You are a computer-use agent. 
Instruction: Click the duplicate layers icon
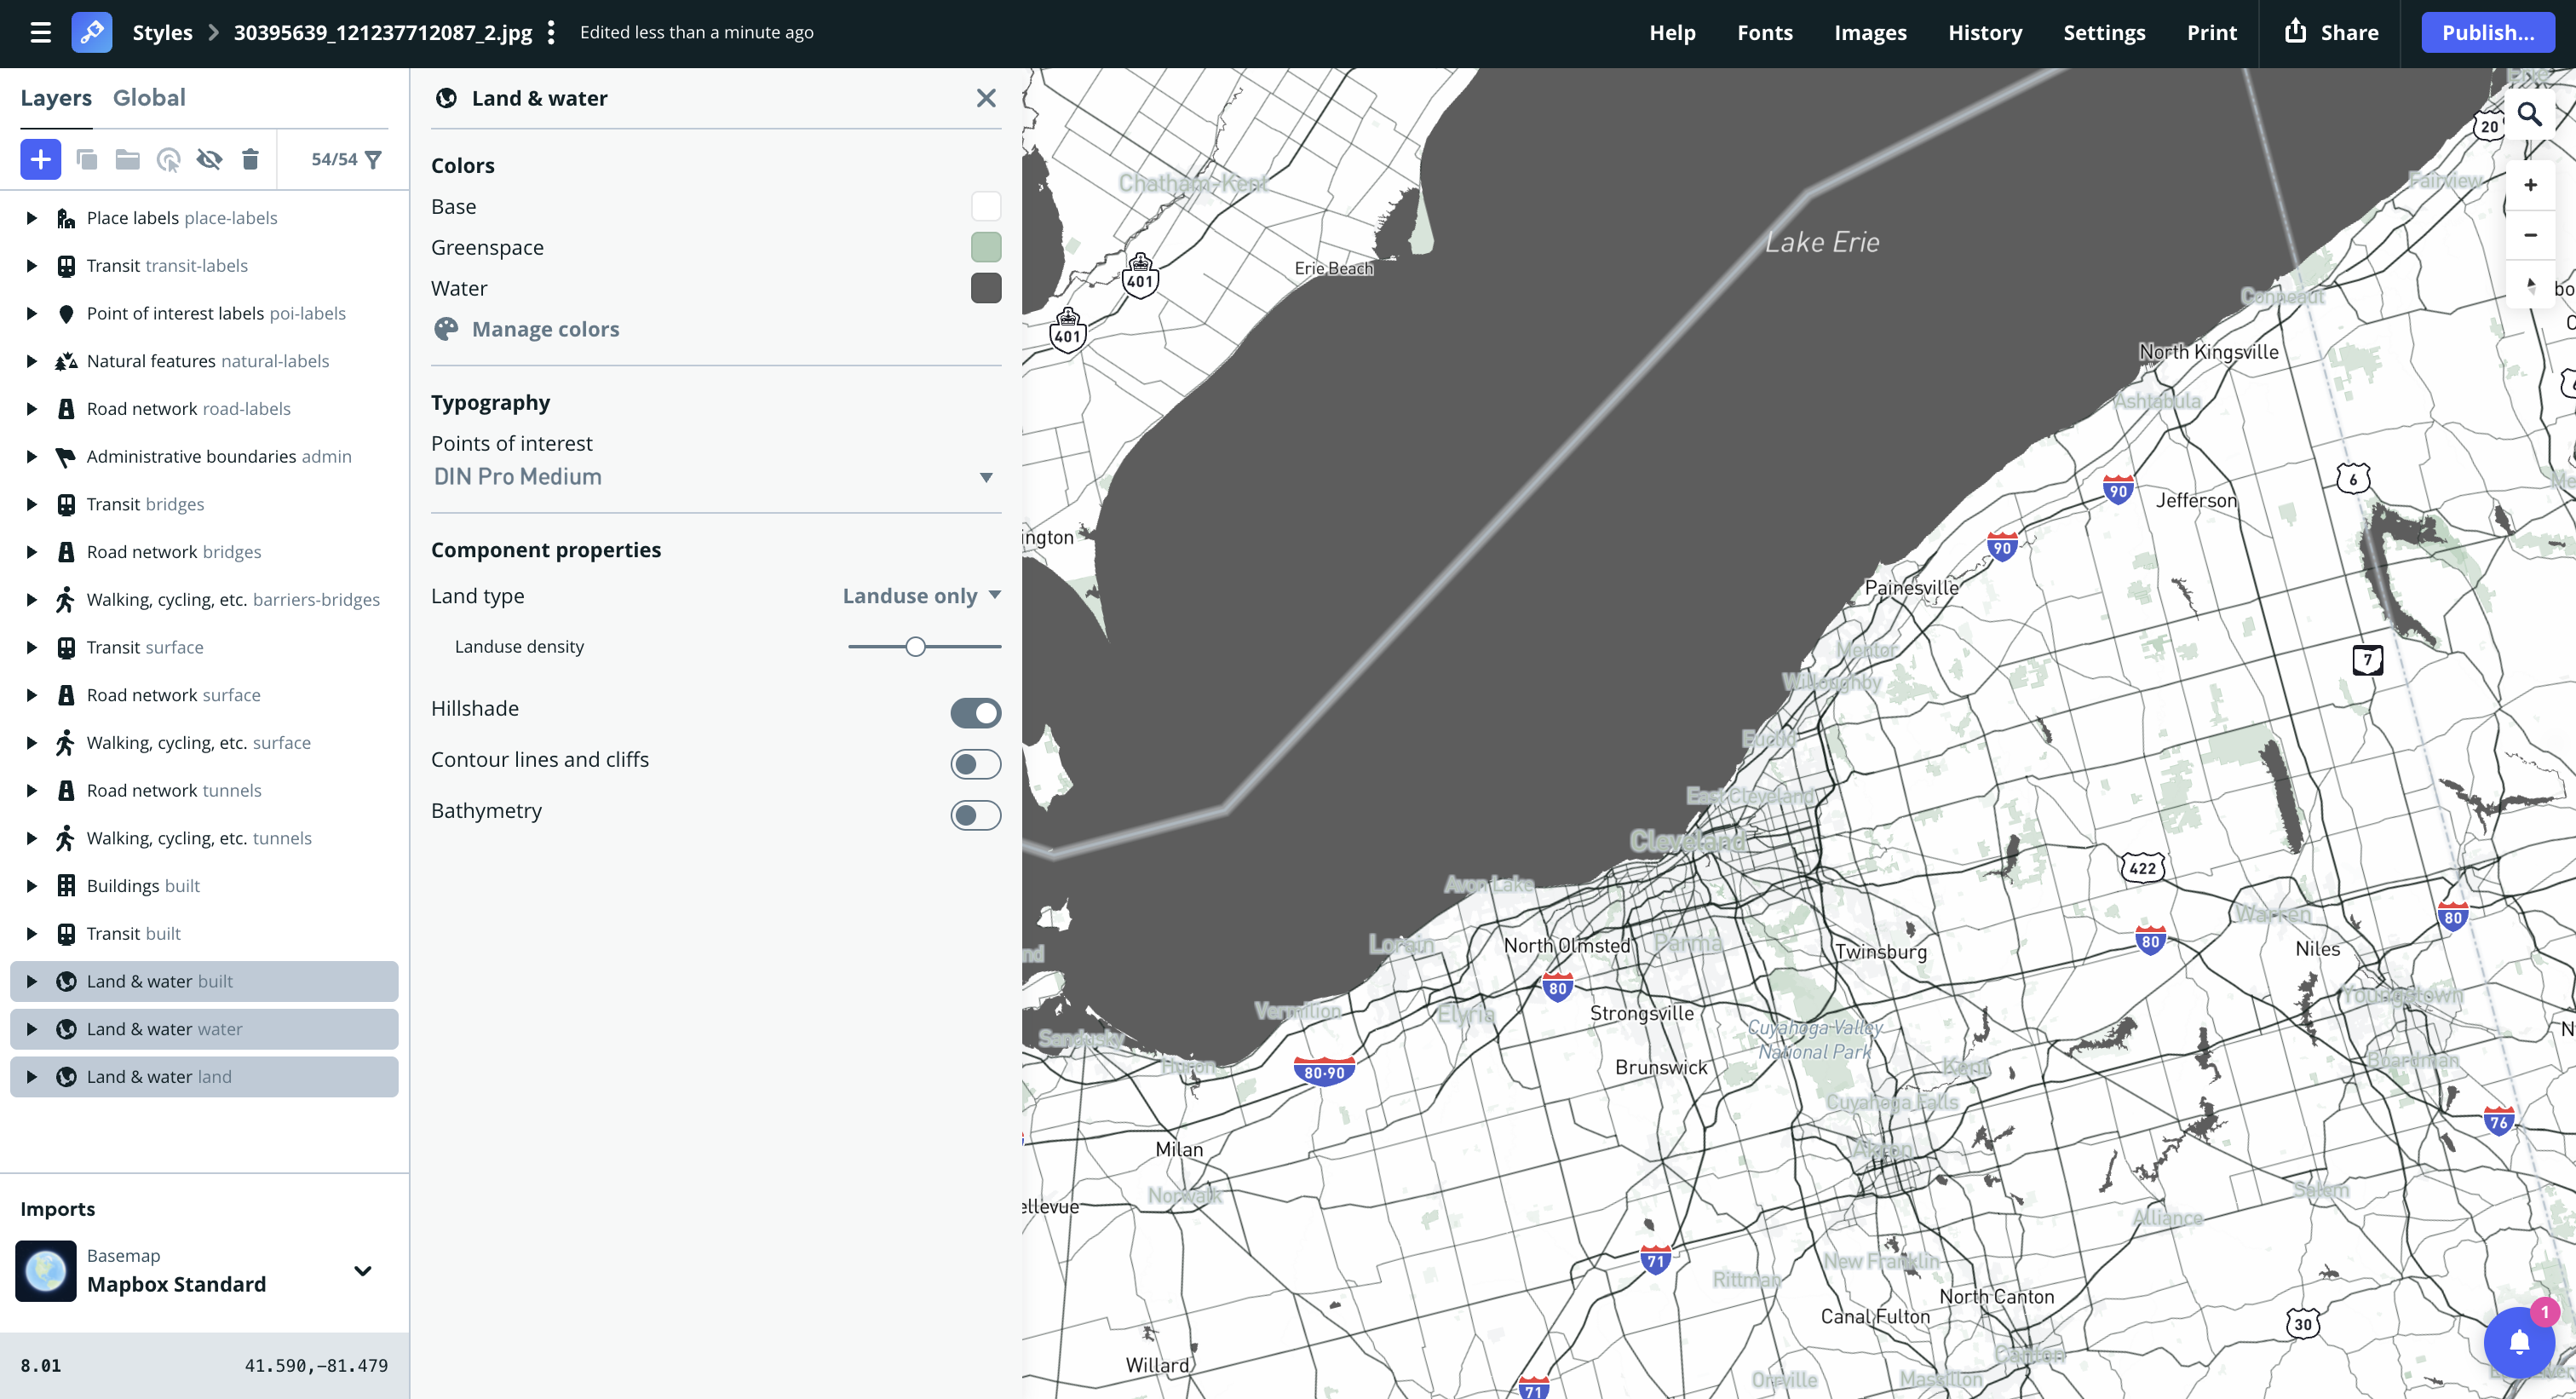coord(86,159)
